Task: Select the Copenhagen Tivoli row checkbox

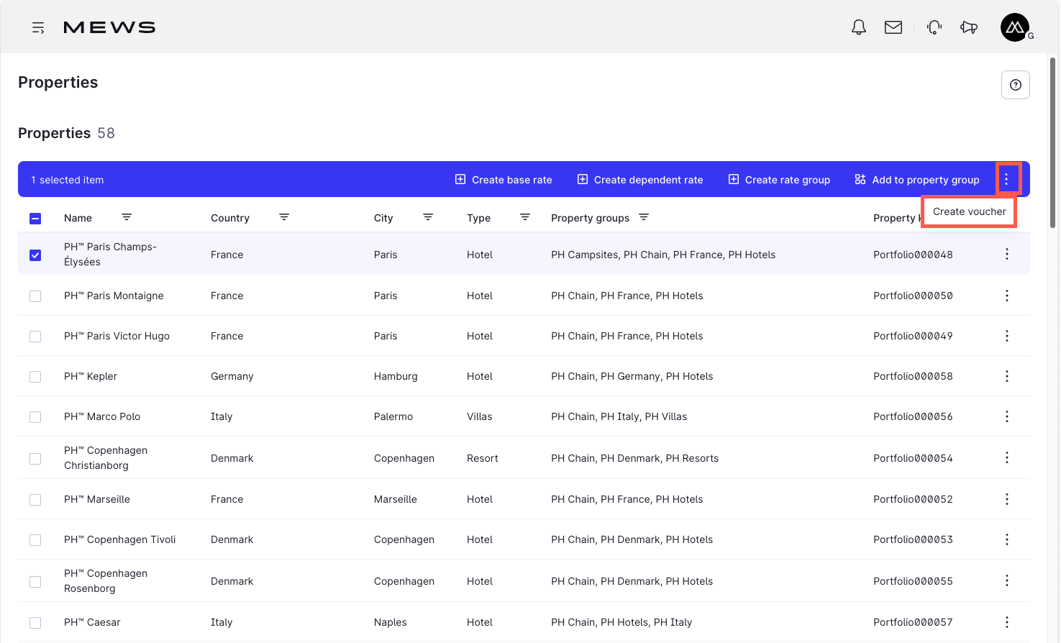Action: pos(35,540)
